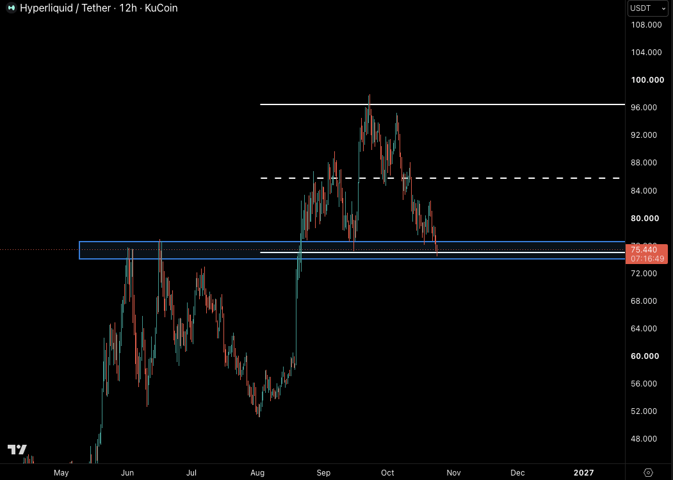Click the Aug label on time axis
The width and height of the screenshot is (673, 480).
pos(257,473)
